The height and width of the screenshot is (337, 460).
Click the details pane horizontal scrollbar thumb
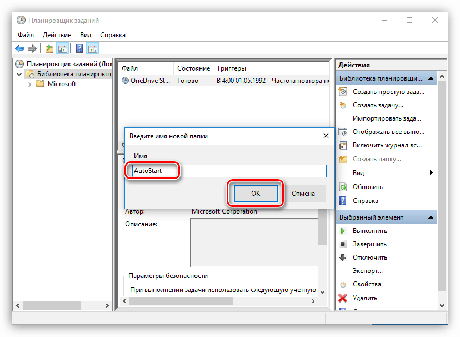point(181,301)
